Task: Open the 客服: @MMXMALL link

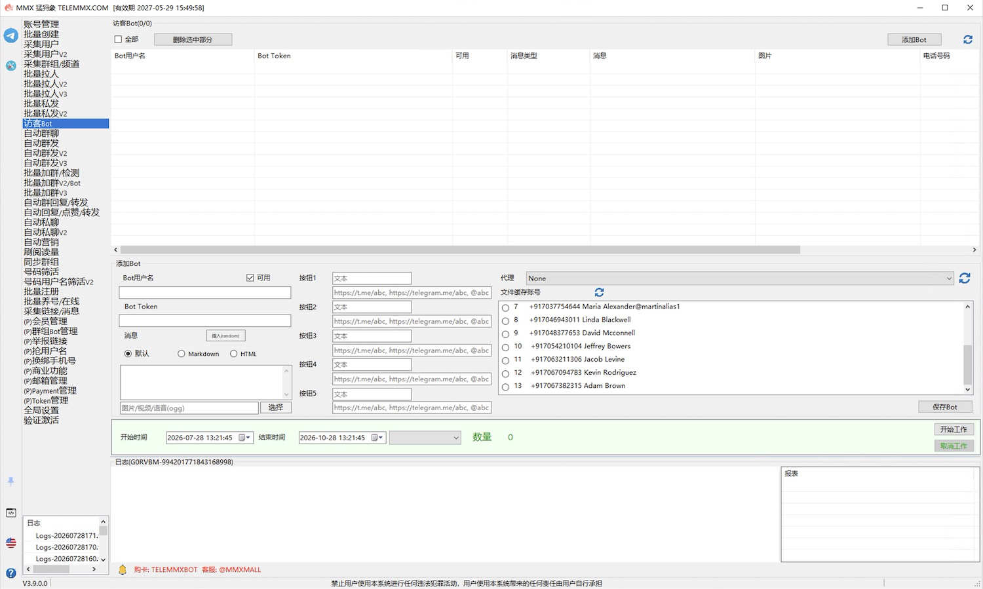Action: [231, 570]
